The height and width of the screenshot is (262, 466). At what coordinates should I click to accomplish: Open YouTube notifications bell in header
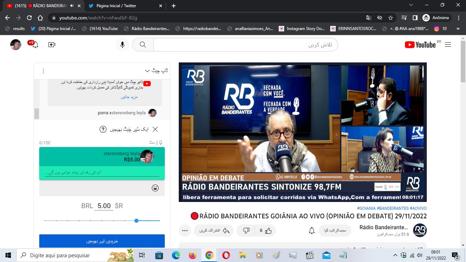[35, 45]
